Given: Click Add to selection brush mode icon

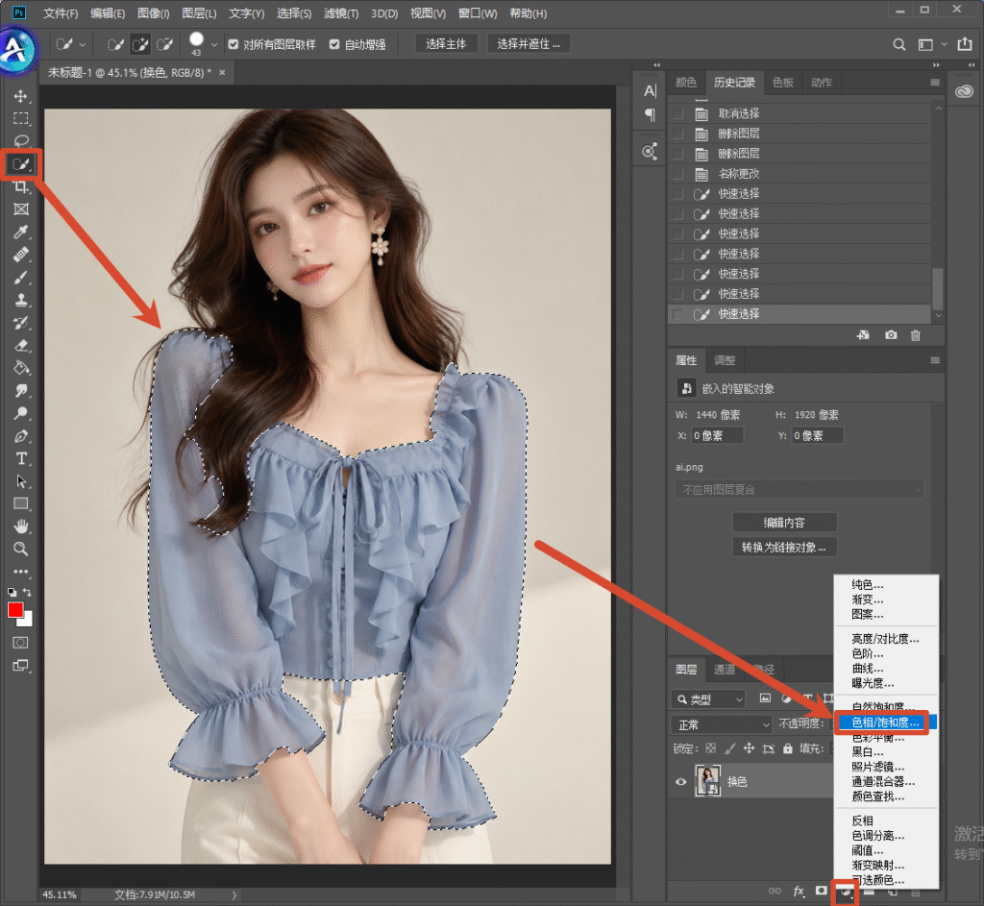Looking at the screenshot, I should pyautogui.click(x=140, y=44).
